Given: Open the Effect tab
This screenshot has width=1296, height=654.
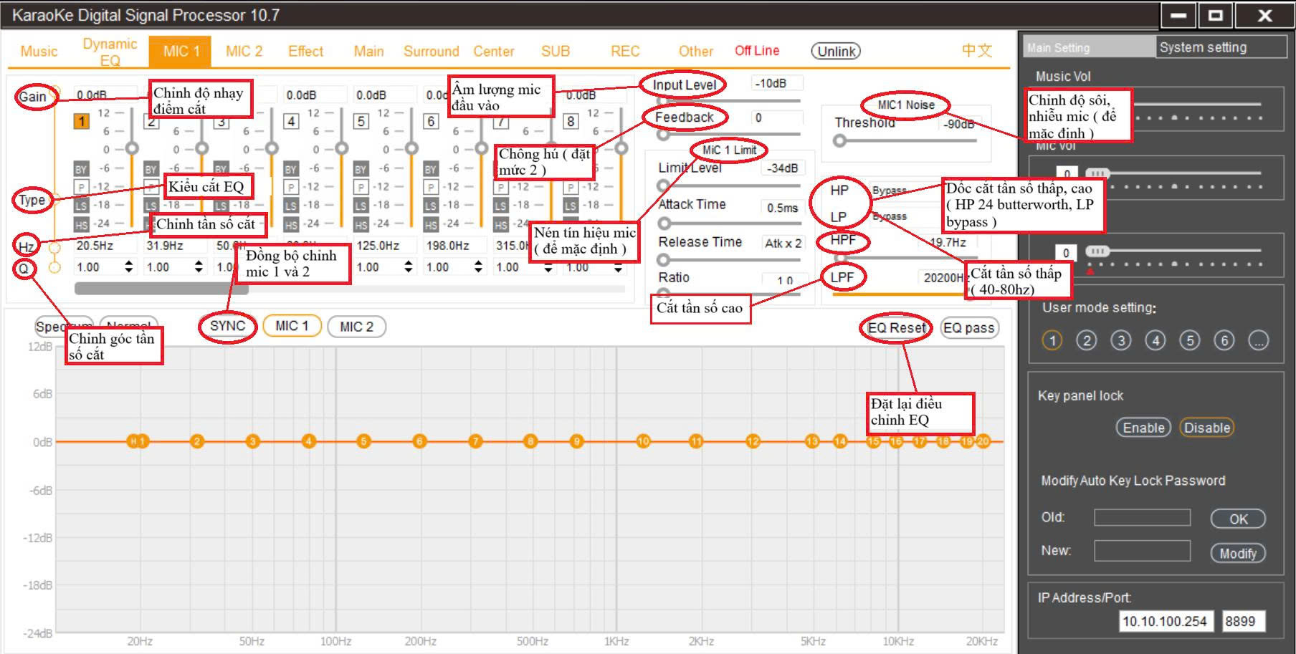Looking at the screenshot, I should pyautogui.click(x=306, y=52).
